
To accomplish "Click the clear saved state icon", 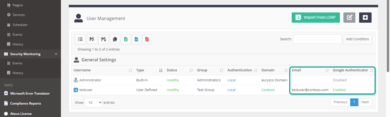I will pyautogui.click(x=103, y=39).
